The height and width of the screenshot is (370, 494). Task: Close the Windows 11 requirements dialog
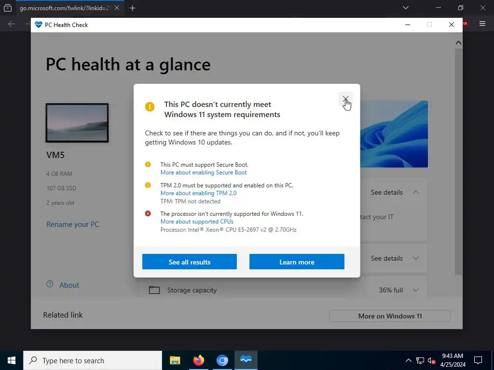pos(345,99)
